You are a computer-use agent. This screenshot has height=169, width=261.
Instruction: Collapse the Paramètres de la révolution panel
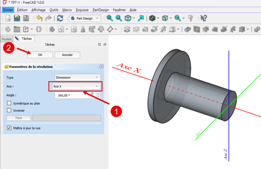101,66
